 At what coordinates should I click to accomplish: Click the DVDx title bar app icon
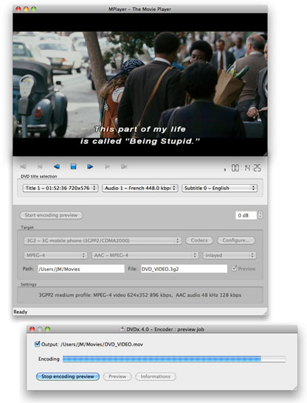click(123, 329)
